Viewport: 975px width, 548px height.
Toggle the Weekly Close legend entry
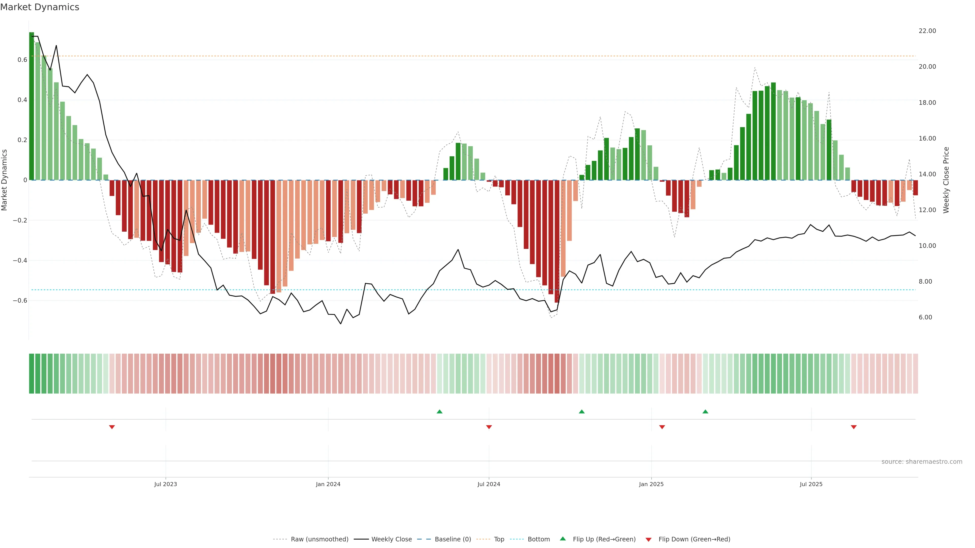point(391,539)
